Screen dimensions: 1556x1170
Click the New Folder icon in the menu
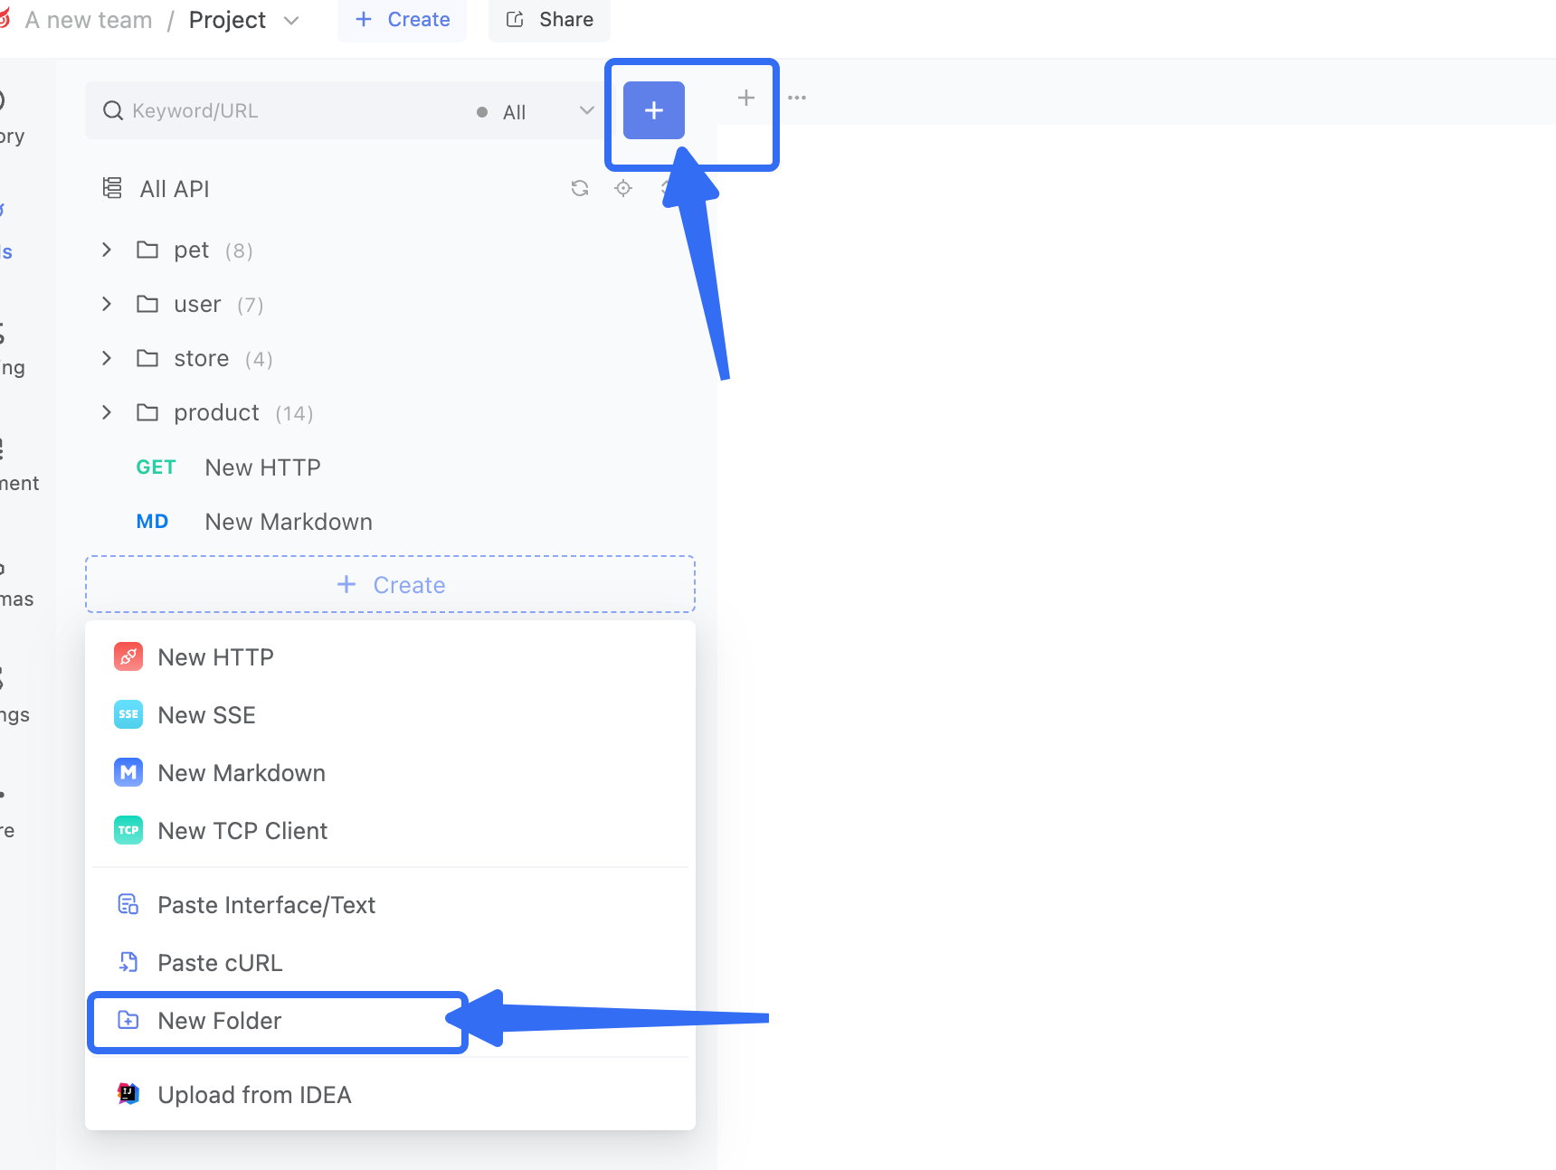[x=128, y=1020]
